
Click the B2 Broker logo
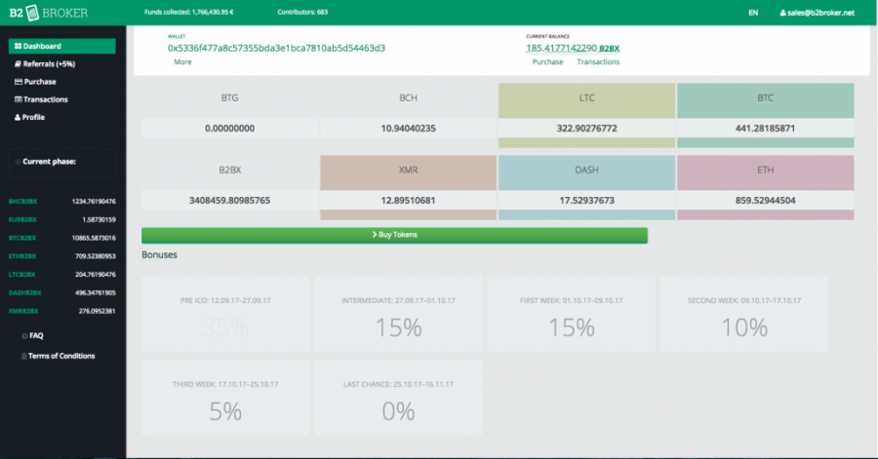pyautogui.click(x=49, y=13)
